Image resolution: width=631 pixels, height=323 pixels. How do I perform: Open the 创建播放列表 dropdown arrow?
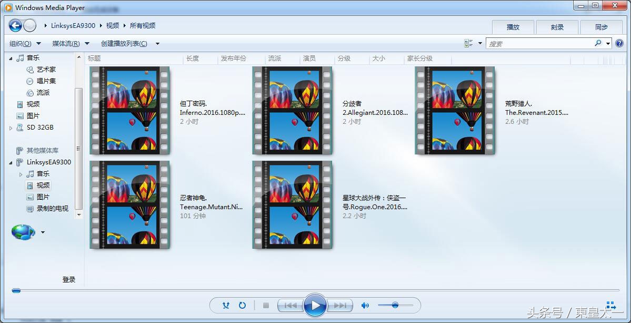pyautogui.click(x=157, y=43)
